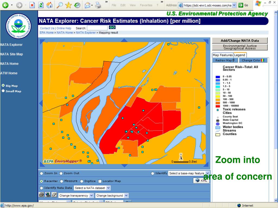
Task: Select the Identify Nata Data radio button
Action: pyautogui.click(x=42, y=188)
